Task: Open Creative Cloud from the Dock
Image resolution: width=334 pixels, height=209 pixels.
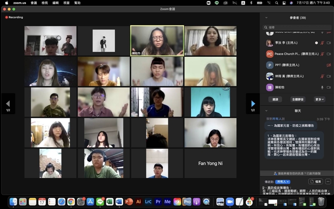Action: pyautogui.click(x=177, y=201)
